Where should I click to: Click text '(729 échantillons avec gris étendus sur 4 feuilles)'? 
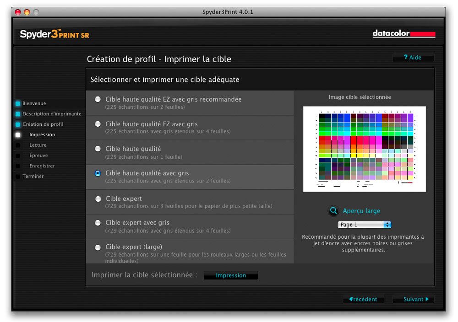click(x=168, y=231)
